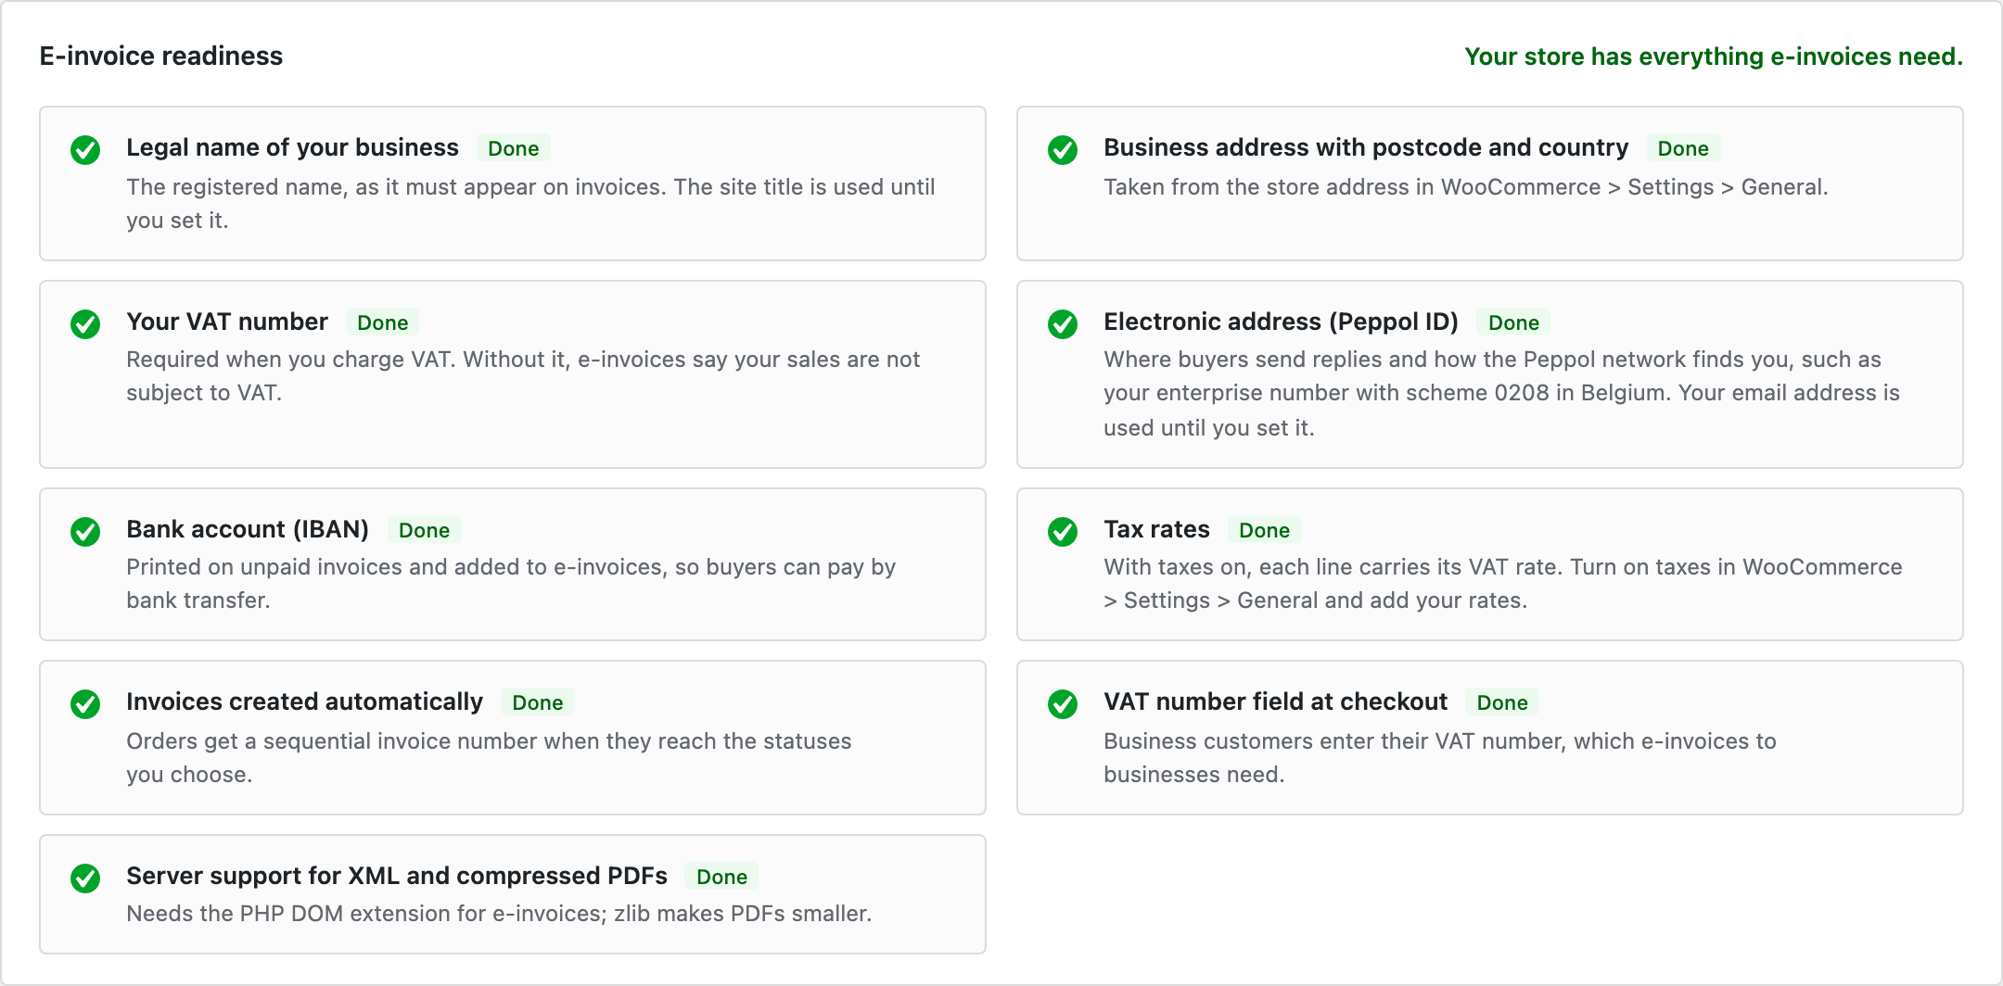Select the check icon next to Tax rates

coord(1063,531)
